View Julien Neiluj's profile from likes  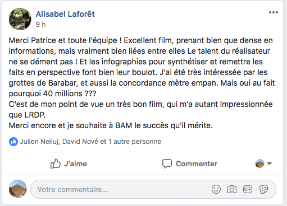[x=40, y=142]
